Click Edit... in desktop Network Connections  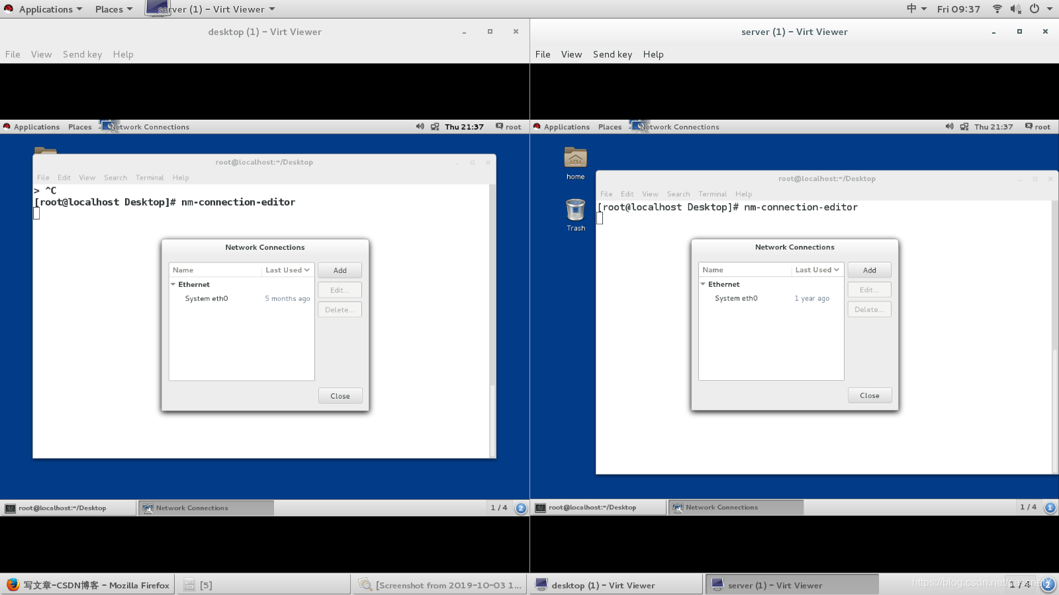coord(340,290)
